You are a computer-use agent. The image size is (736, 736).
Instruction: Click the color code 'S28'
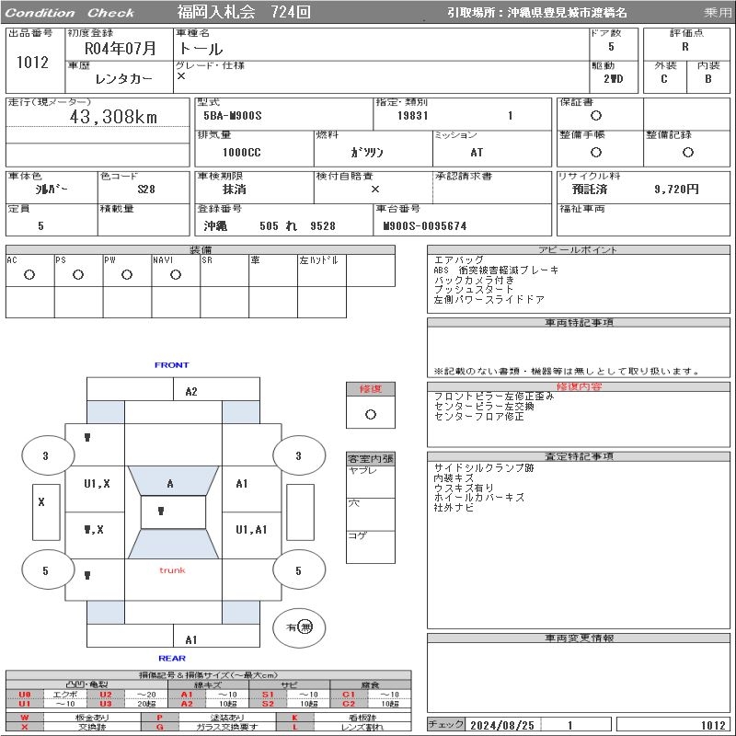(x=146, y=190)
